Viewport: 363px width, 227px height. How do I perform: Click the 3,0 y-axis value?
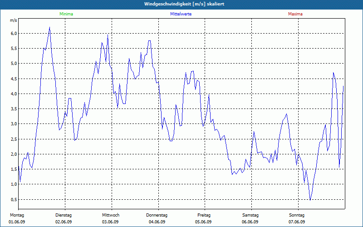click(x=14, y=124)
